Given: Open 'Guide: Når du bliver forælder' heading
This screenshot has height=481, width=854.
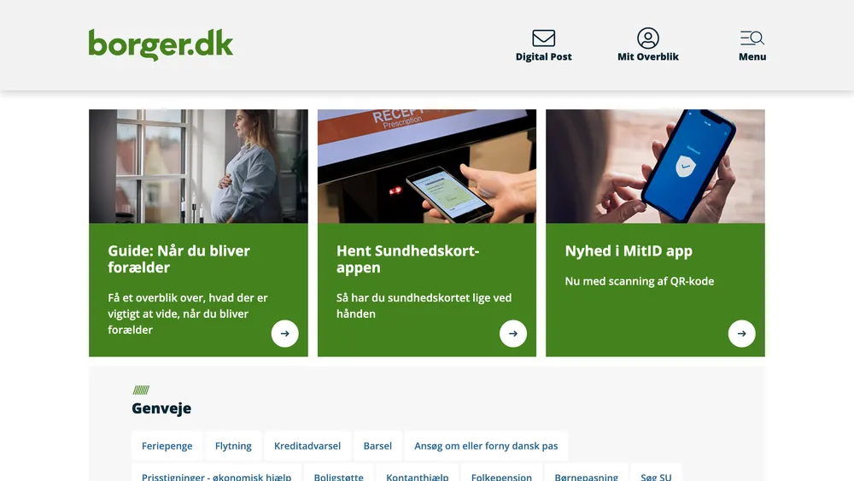Looking at the screenshot, I should coord(178,259).
